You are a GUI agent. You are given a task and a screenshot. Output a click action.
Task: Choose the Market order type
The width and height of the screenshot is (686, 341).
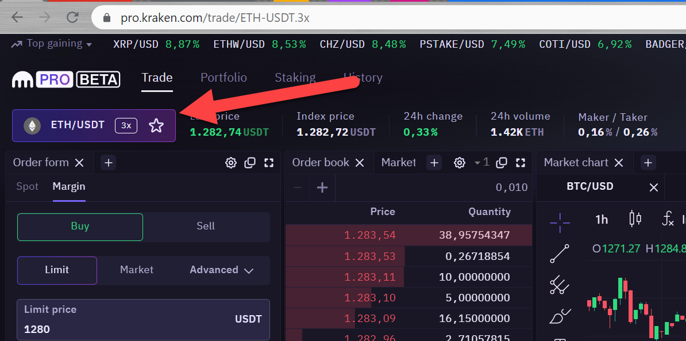[x=137, y=270]
